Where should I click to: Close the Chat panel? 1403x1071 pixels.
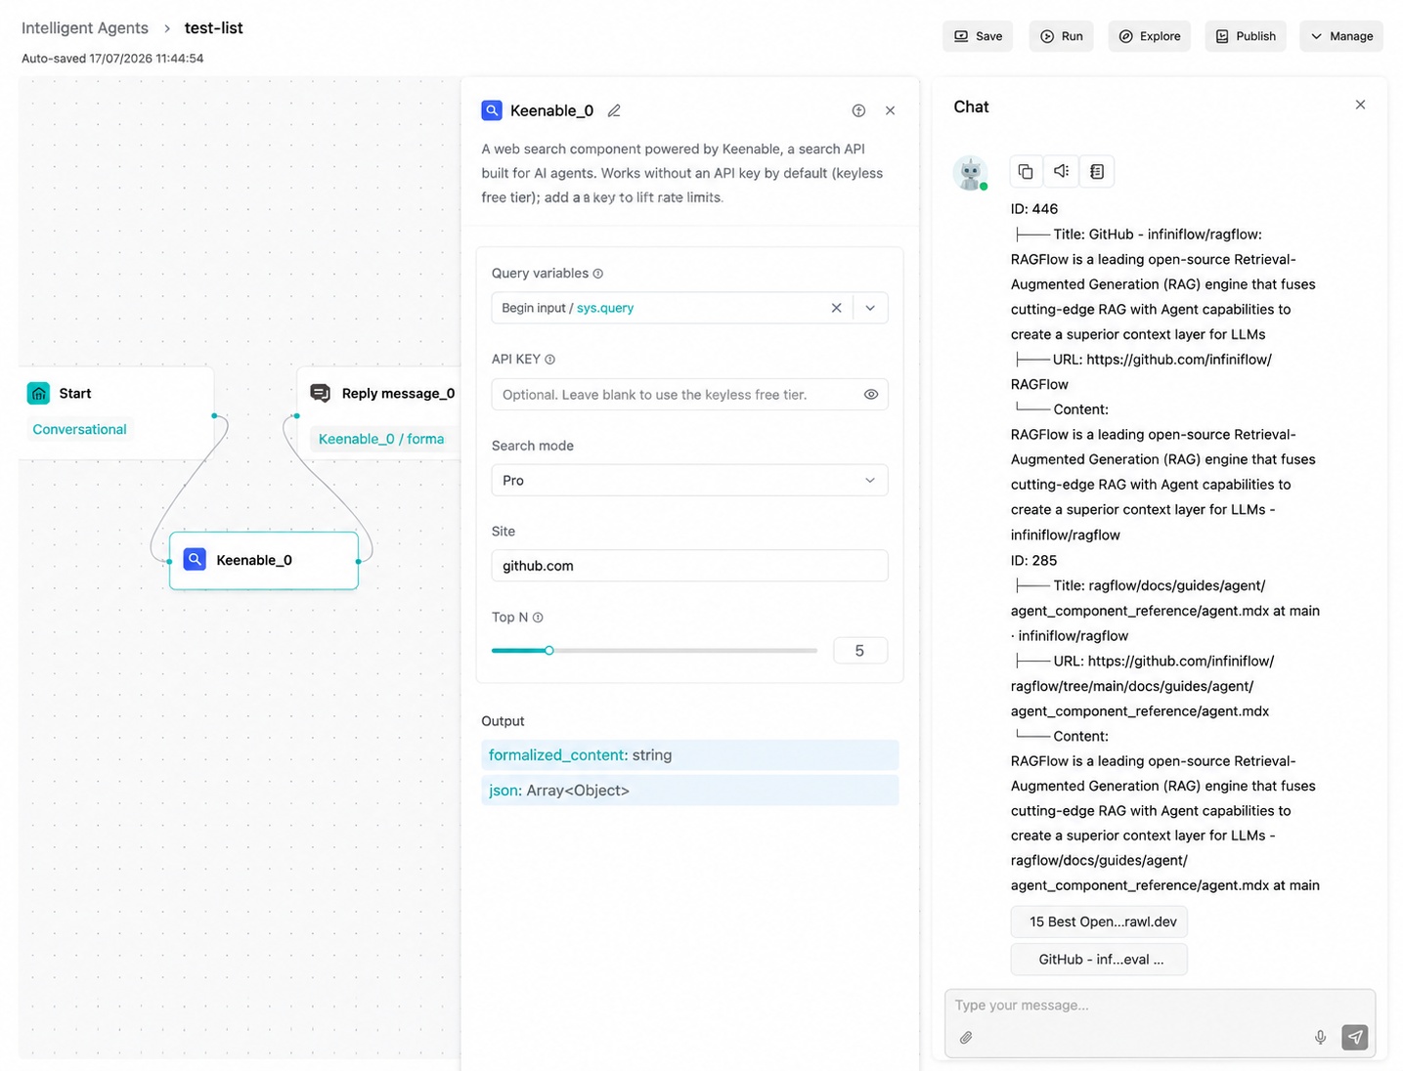(x=1360, y=105)
